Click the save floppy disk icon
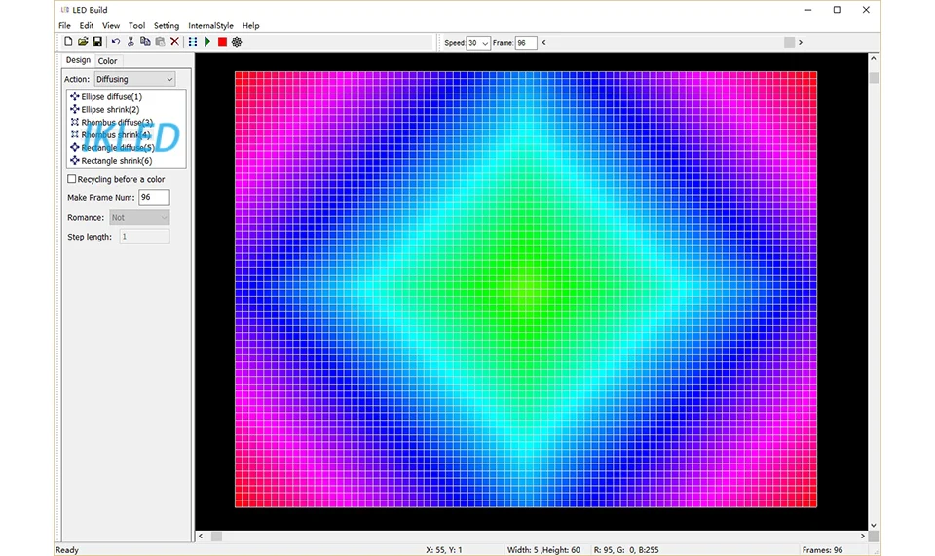Viewport: 935px width, 556px height. click(97, 42)
